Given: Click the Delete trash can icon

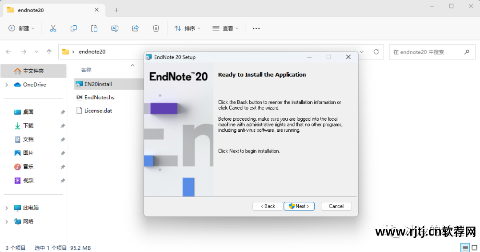Looking at the screenshot, I should point(156,28).
